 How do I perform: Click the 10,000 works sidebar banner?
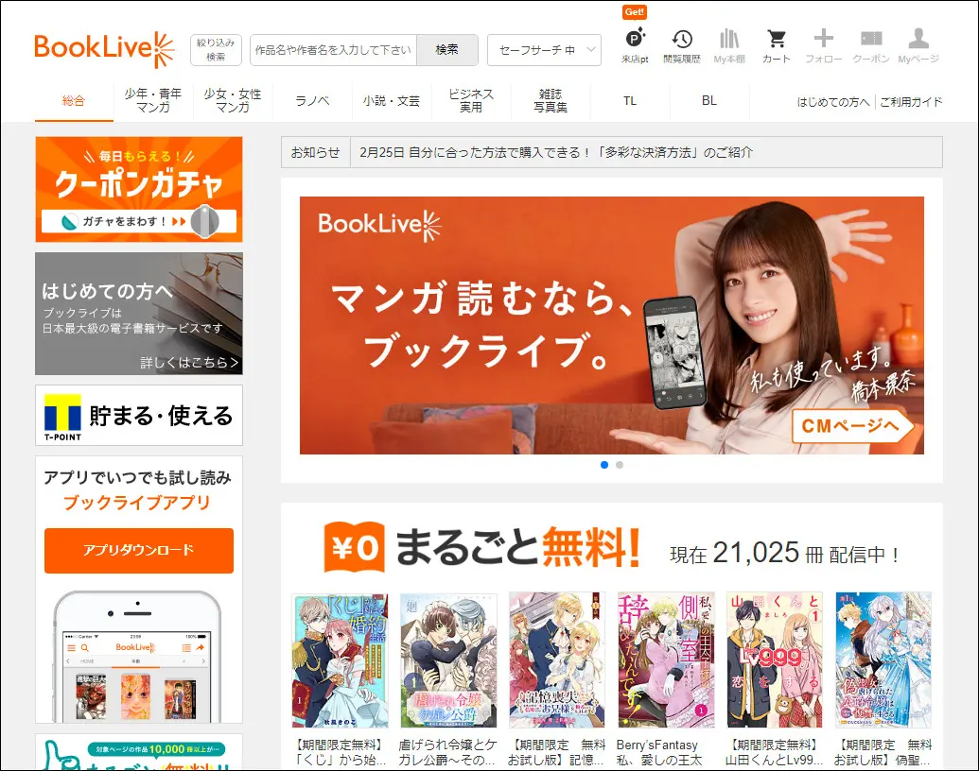139,752
